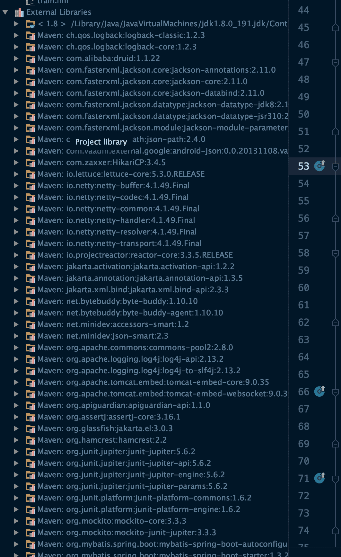Click library icon of lettuce-core:5.3.0.RELEASE
This screenshot has height=557, width=341.
click(x=30, y=174)
